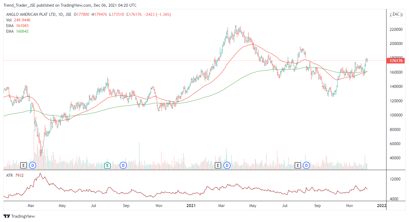Click the Trend_Trader_JSE published header text
The image size is (409, 222).
[x=70, y=5]
